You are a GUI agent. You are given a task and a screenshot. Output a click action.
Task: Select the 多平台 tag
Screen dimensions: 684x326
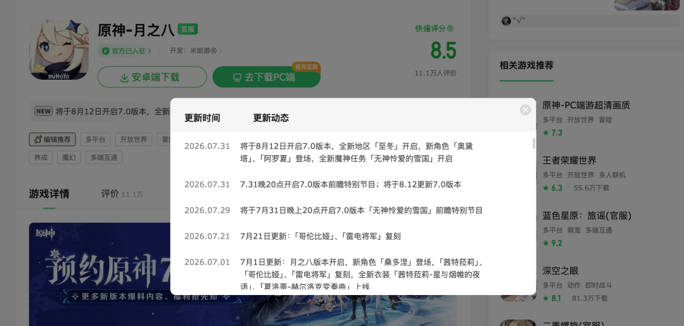pyautogui.click(x=96, y=139)
